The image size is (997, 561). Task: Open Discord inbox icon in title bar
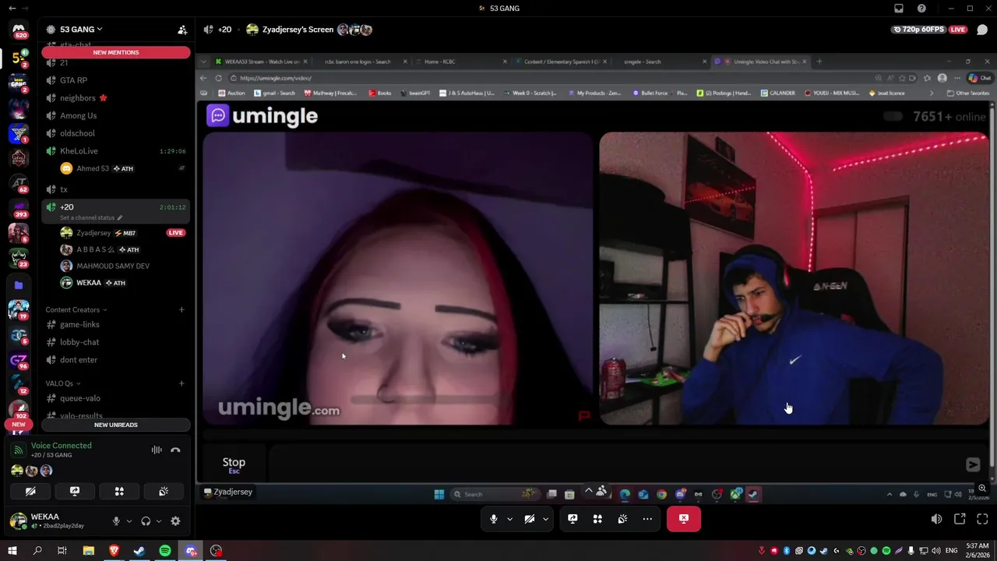point(899,9)
